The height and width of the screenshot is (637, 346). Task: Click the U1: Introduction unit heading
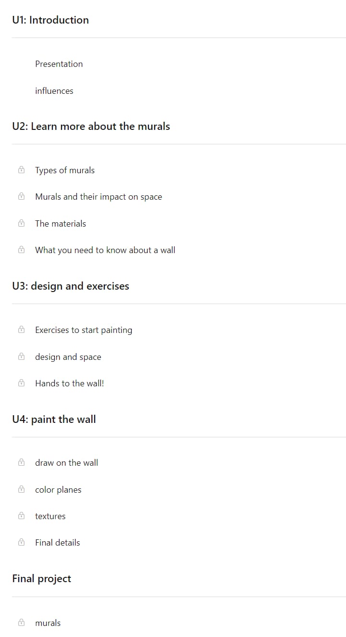click(x=50, y=20)
